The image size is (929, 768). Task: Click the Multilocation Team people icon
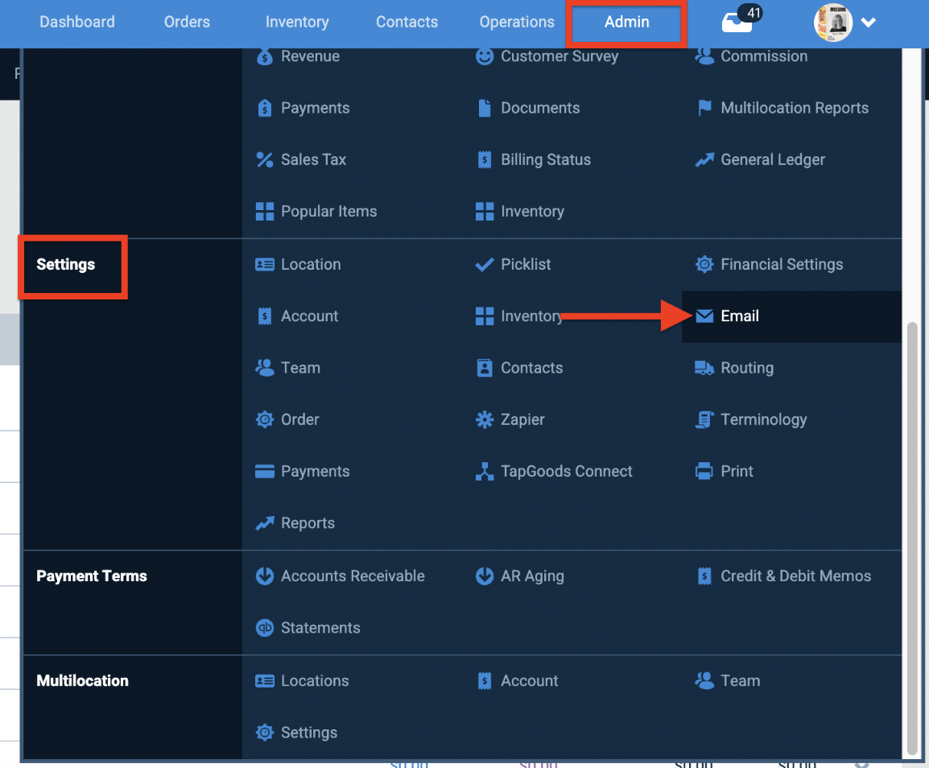(x=704, y=680)
